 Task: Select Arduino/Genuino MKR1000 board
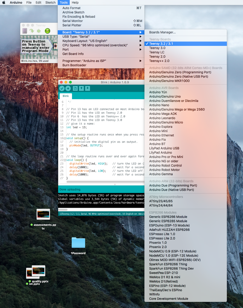(x=186, y=81)
